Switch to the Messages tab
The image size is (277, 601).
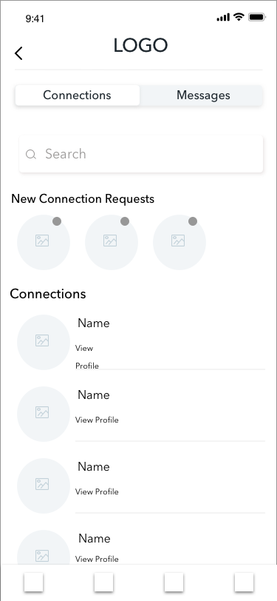point(202,95)
